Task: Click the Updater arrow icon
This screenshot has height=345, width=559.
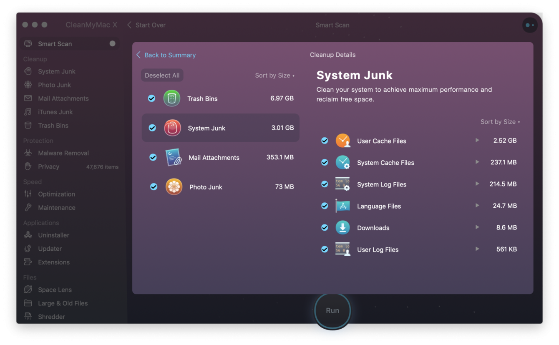Action: pyautogui.click(x=28, y=249)
